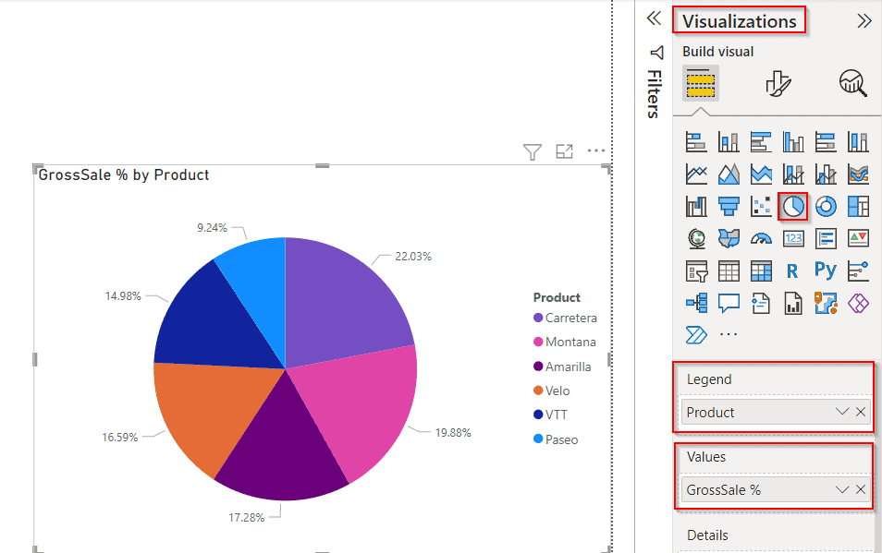882x553 pixels.
Task: Select the Power Automate visual
Action: [696, 335]
